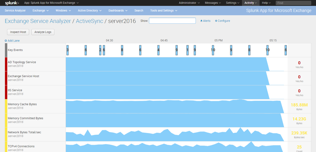Click the Analyze Logs button
This screenshot has height=152, width=316.
click(x=43, y=32)
